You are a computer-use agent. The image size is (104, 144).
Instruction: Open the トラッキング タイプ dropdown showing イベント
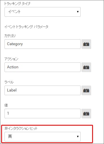(x=43, y=12)
